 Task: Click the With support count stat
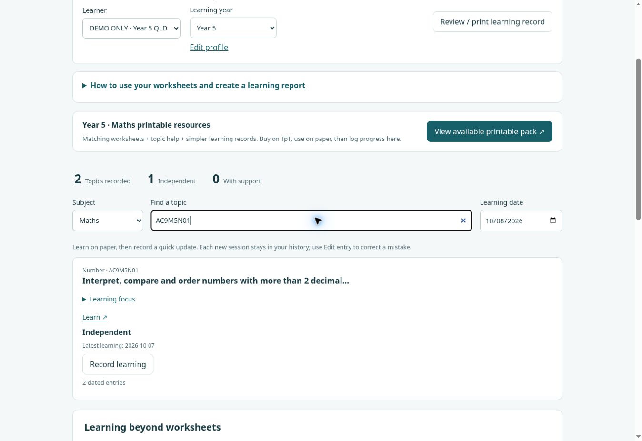[x=237, y=180]
